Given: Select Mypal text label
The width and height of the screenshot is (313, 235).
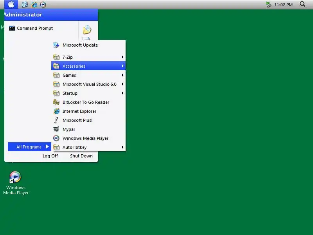Looking at the screenshot, I should (69, 129).
